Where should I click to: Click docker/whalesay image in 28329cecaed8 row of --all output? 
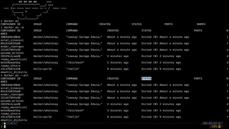(46, 104)
